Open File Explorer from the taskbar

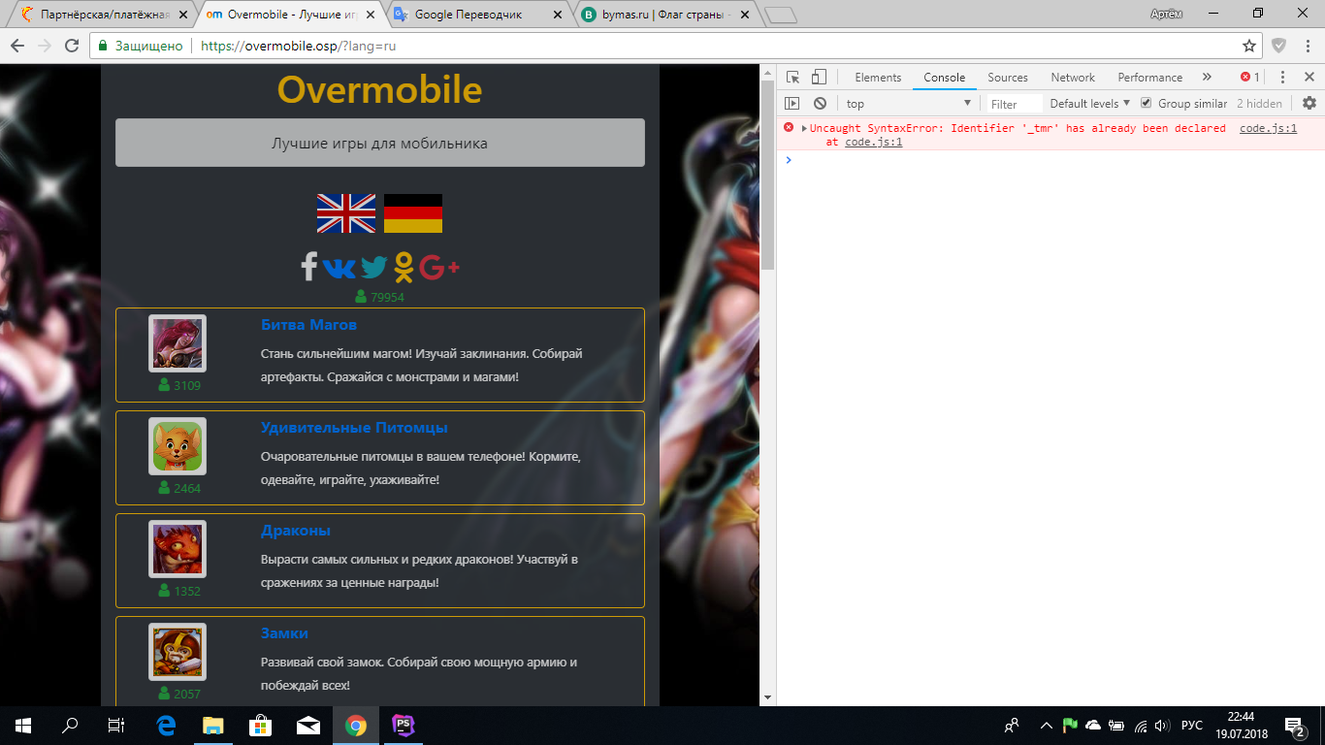pyautogui.click(x=212, y=726)
